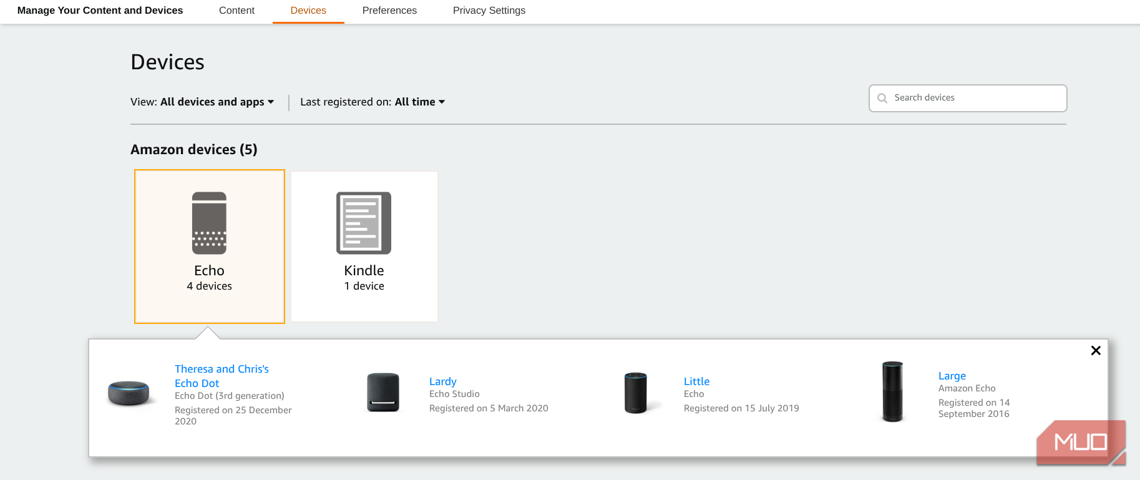This screenshot has height=480, width=1140.
Task: Open the Large device link
Action: click(x=952, y=376)
